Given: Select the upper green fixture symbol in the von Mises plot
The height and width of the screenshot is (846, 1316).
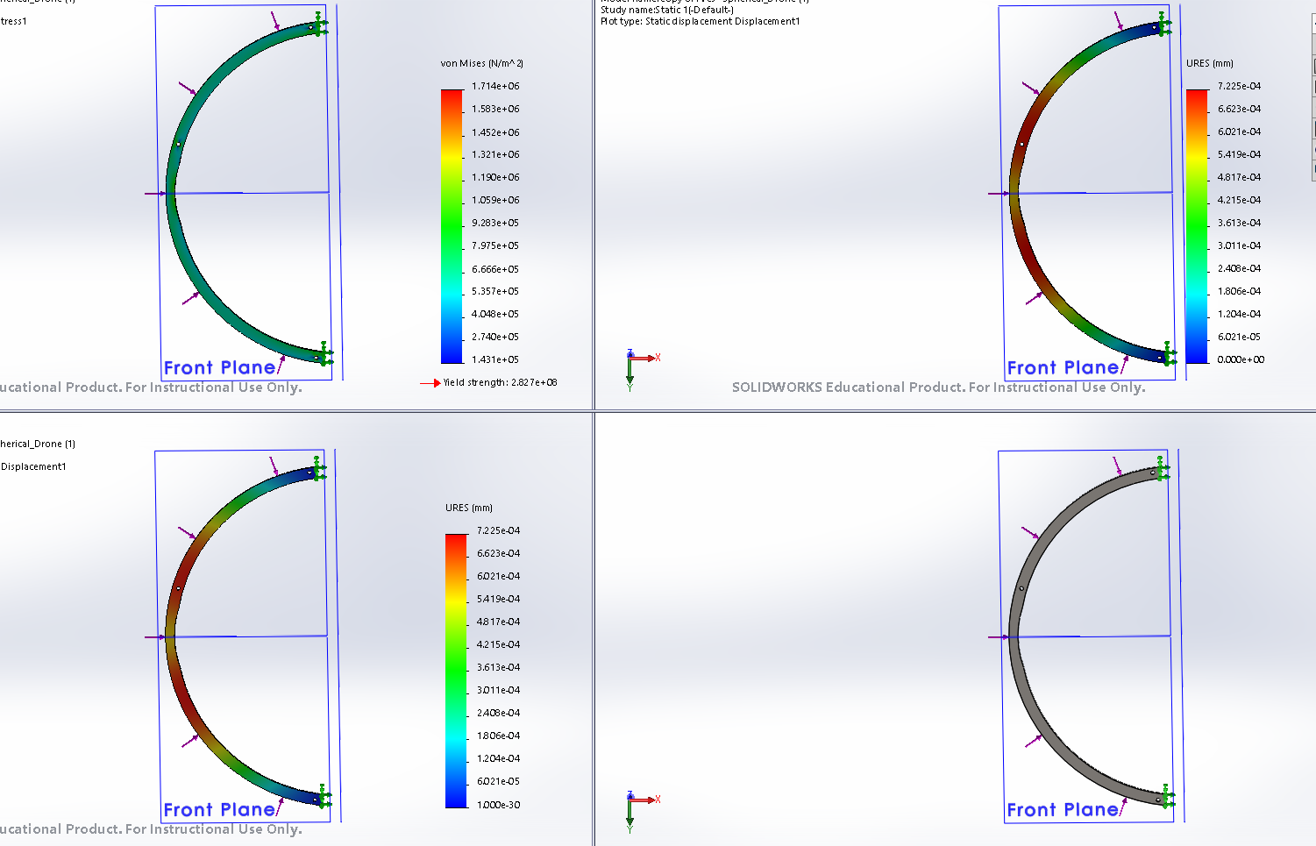Looking at the screenshot, I should 322,26.
